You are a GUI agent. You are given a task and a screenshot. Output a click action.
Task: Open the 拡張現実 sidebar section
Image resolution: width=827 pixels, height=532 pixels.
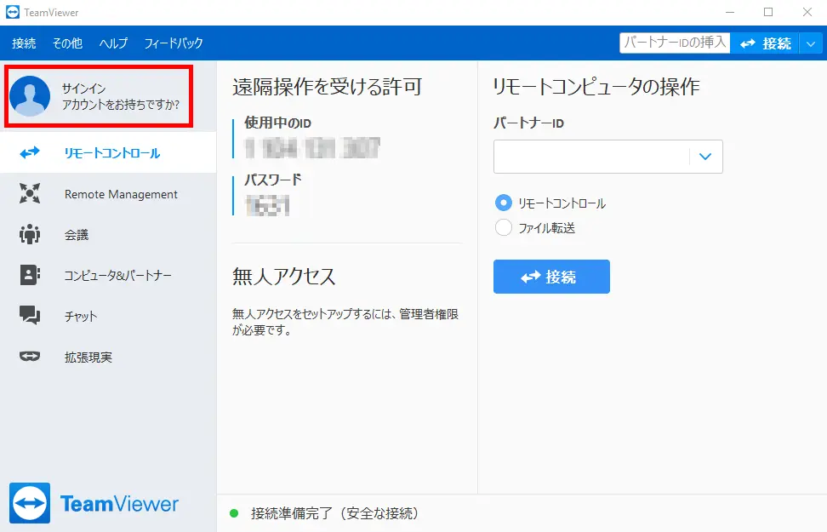click(108, 357)
